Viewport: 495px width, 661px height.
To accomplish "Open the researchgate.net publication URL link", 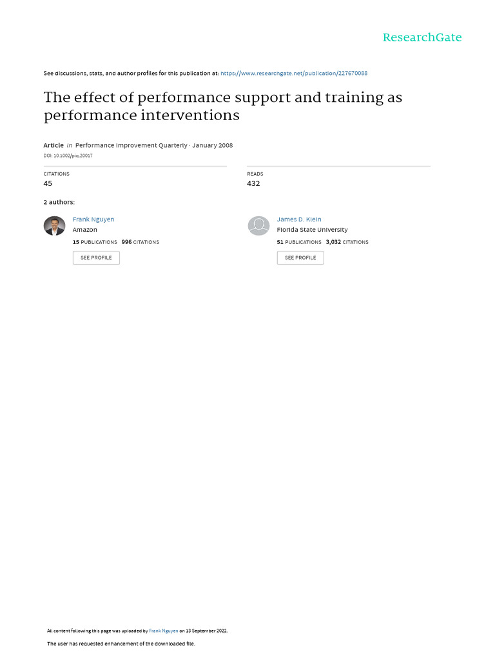I will [x=294, y=74].
